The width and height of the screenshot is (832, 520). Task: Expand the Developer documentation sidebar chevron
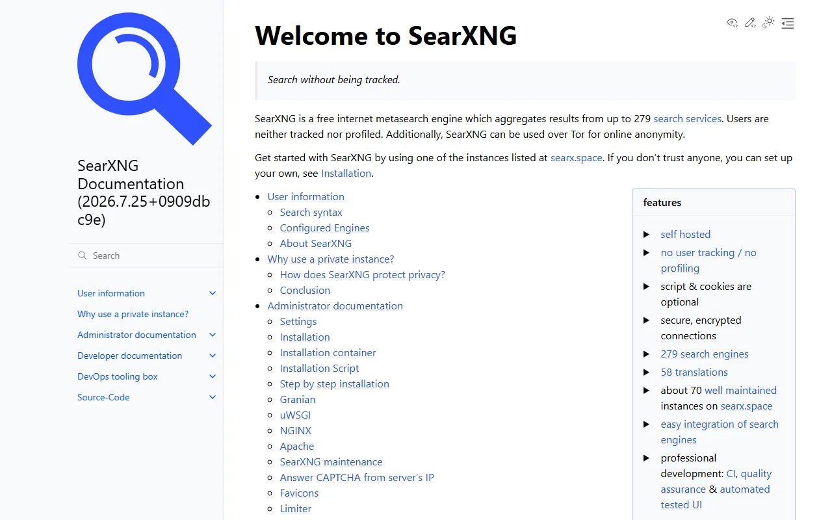click(213, 356)
